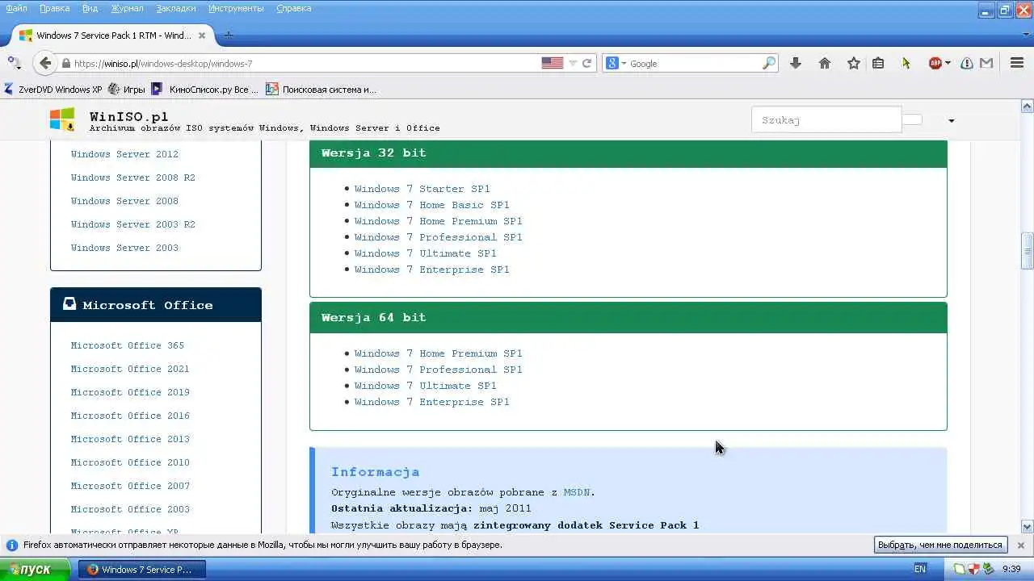Click the system tray clock 9:39

(1011, 569)
